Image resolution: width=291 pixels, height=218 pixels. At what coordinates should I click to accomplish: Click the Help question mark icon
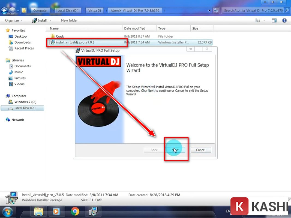tap(284, 20)
